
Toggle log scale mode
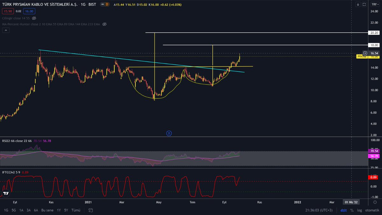click(x=359, y=210)
